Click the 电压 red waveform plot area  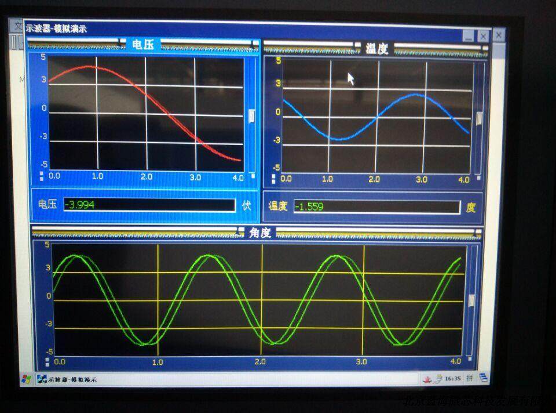[145, 113]
